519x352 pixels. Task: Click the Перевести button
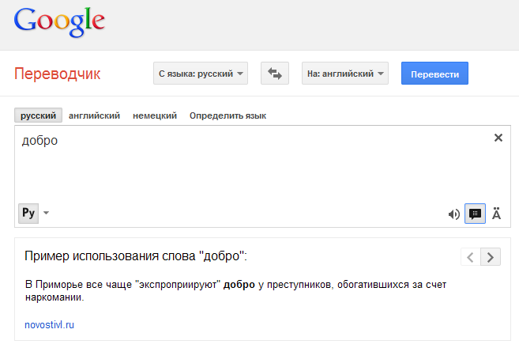[x=434, y=74]
